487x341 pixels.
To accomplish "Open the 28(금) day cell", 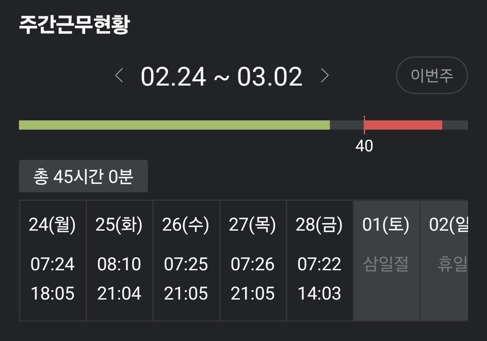I will (319, 260).
